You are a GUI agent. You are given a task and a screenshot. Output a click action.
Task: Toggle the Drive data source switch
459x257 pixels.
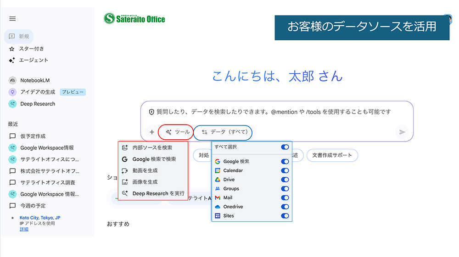pos(285,180)
